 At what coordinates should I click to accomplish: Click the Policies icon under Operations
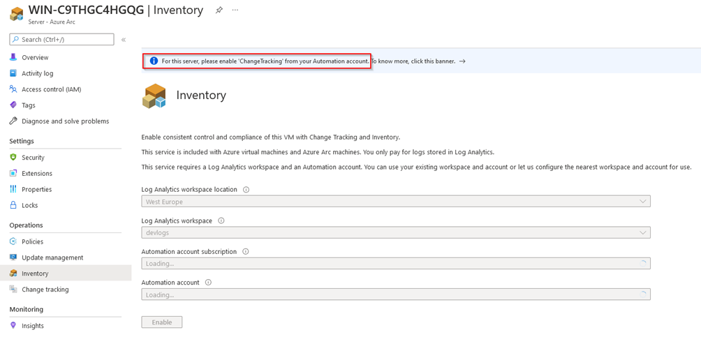pos(13,242)
